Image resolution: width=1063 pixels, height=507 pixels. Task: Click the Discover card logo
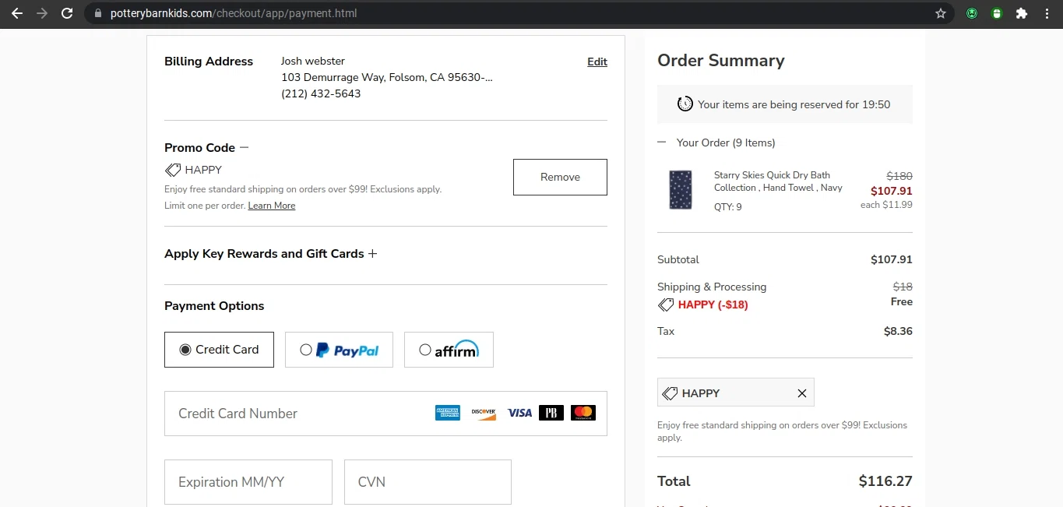coord(484,413)
